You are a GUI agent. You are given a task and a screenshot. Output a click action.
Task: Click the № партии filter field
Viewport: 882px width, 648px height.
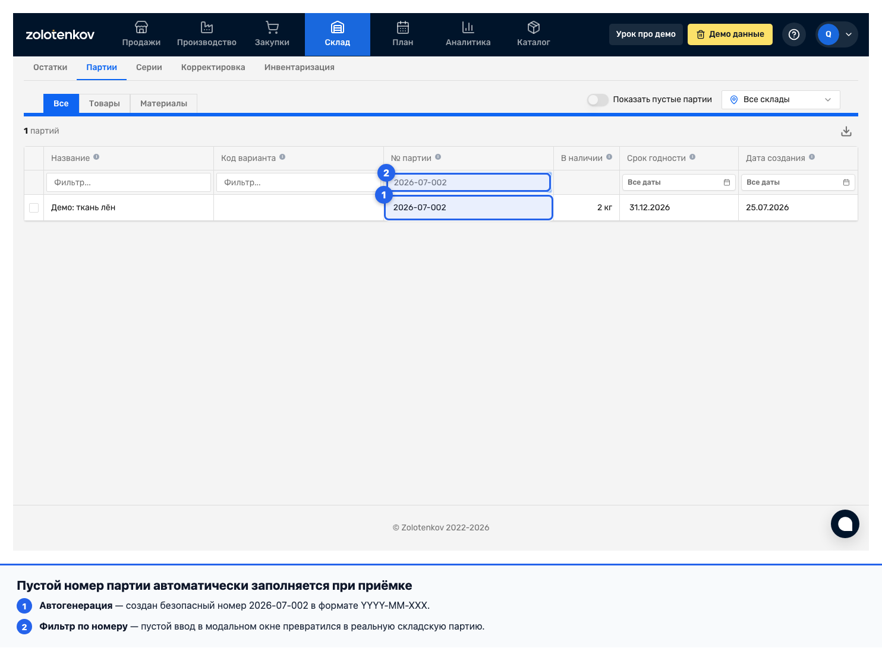click(468, 182)
